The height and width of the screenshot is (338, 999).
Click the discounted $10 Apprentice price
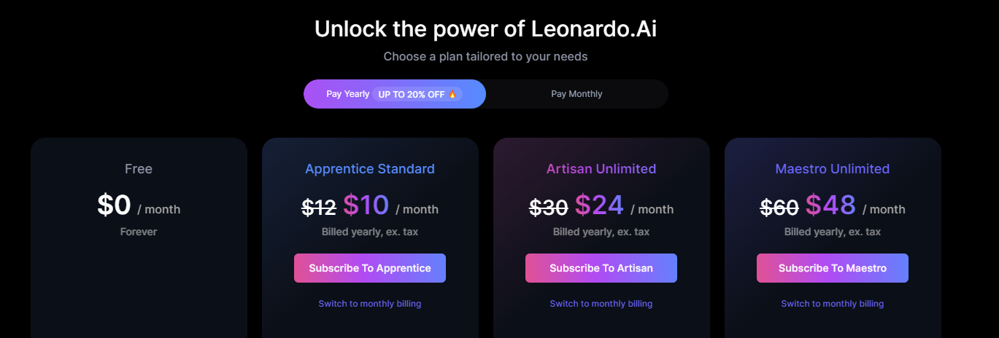[x=366, y=205]
